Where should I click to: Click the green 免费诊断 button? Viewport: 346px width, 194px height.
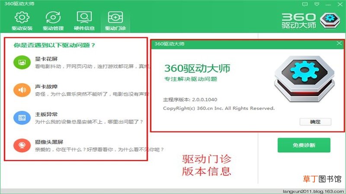pos(304,145)
